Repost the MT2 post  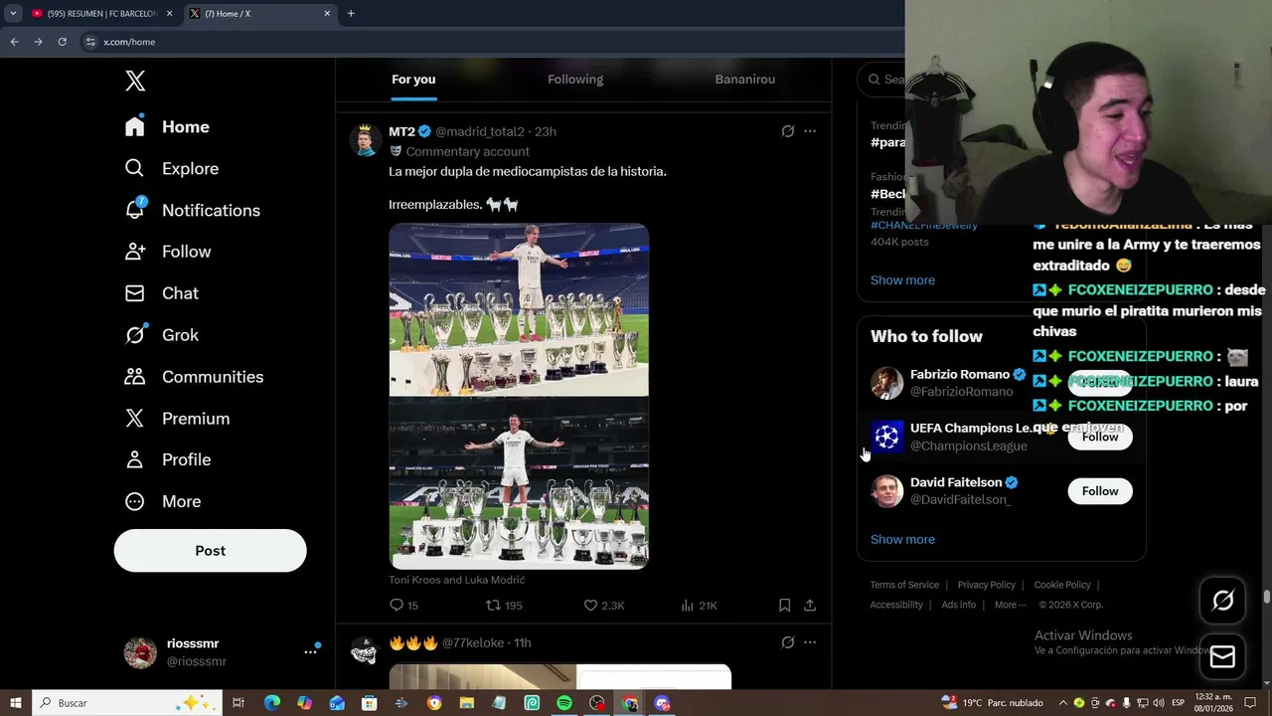point(504,605)
